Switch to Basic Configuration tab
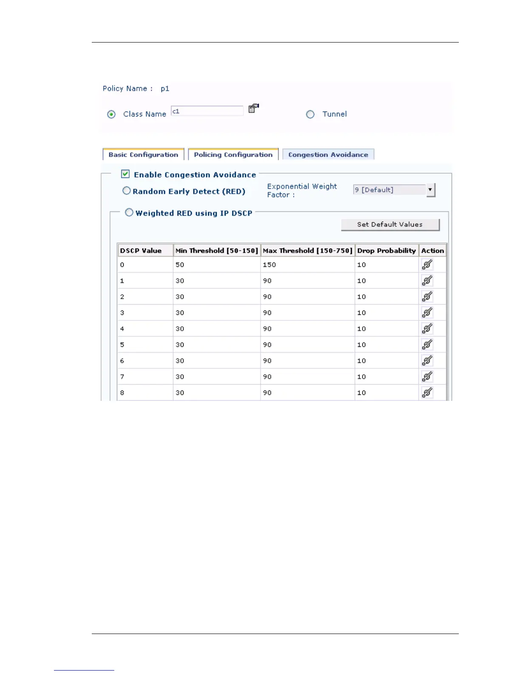The width and height of the screenshot is (520, 674). (143, 154)
